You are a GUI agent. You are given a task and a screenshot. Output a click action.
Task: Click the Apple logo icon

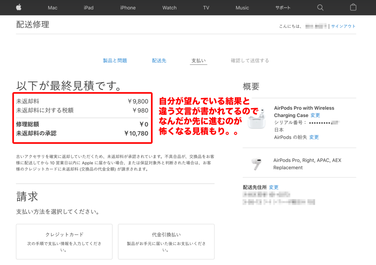pyautogui.click(x=19, y=7)
